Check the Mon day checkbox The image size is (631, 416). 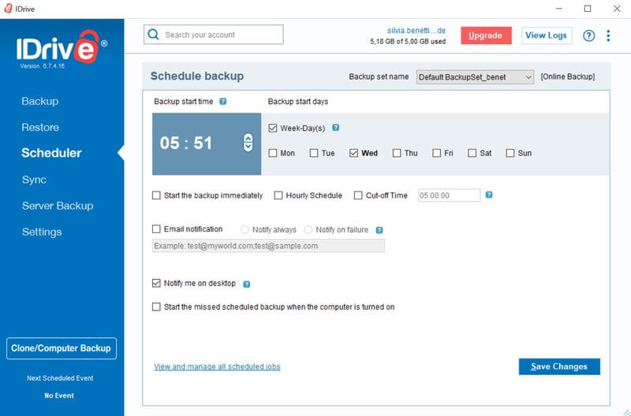click(x=273, y=153)
